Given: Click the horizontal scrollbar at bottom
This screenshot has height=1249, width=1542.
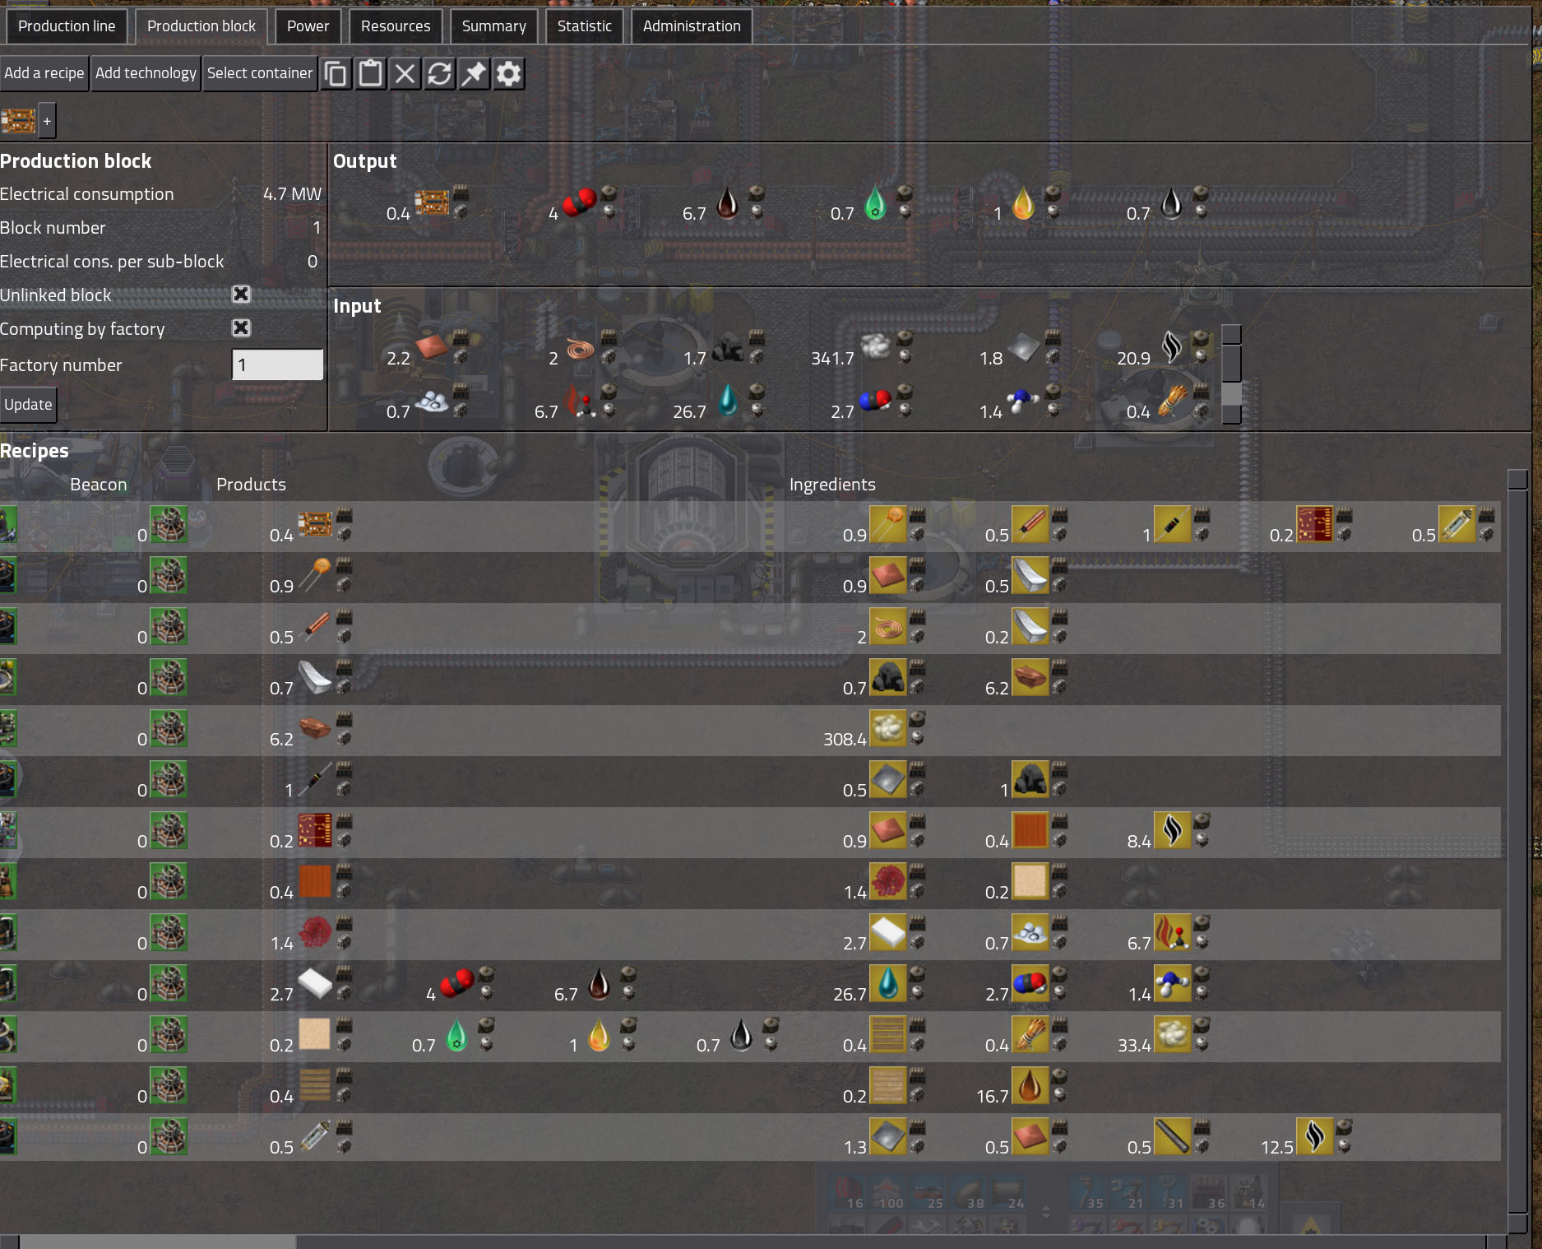Looking at the screenshot, I should (x=752, y=1242).
